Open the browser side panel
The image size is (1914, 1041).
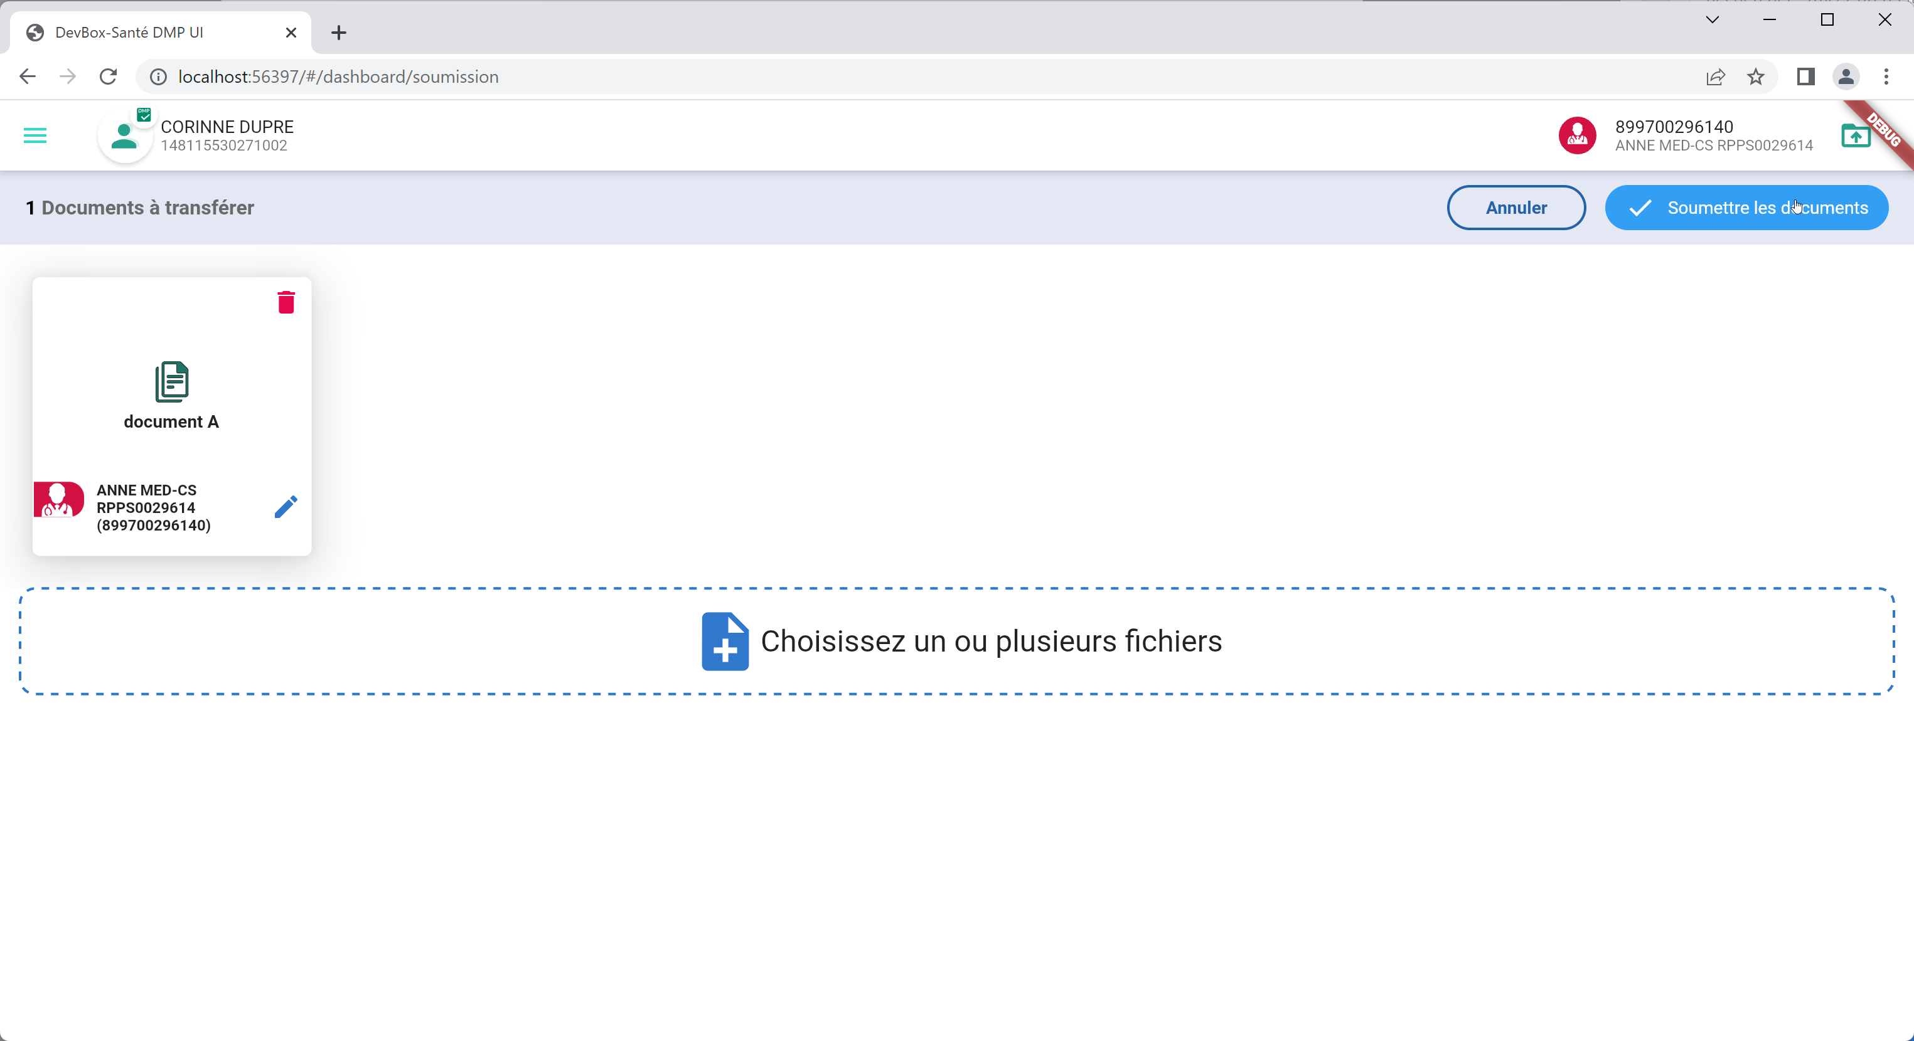1805,77
